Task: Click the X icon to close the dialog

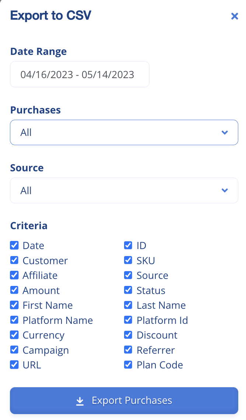Action: click(235, 16)
